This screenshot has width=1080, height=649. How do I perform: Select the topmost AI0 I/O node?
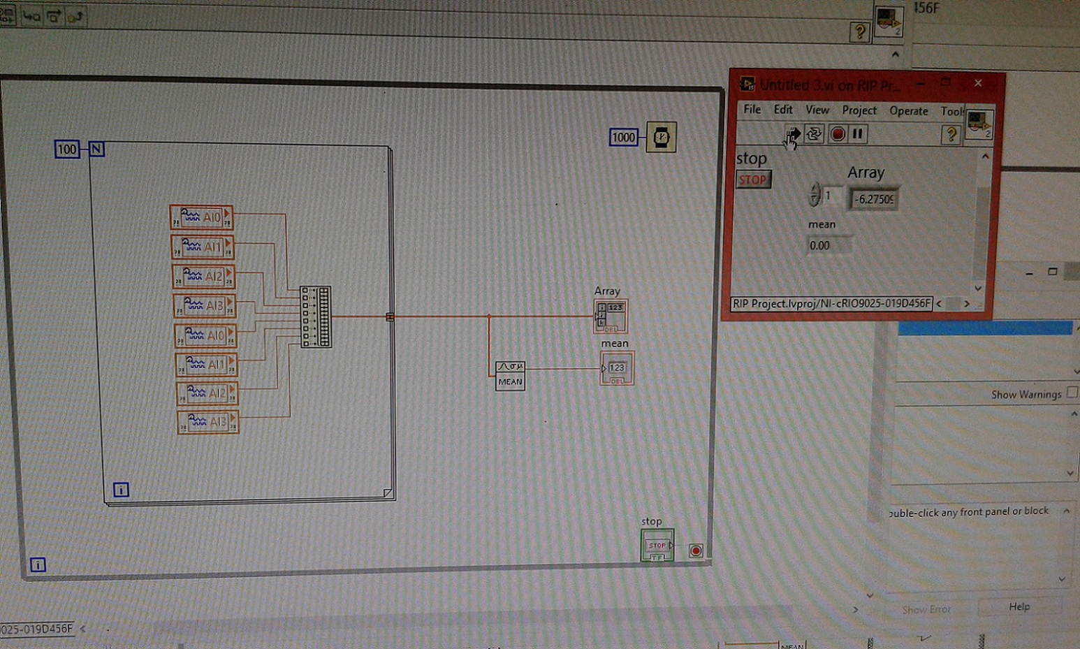[x=201, y=217]
